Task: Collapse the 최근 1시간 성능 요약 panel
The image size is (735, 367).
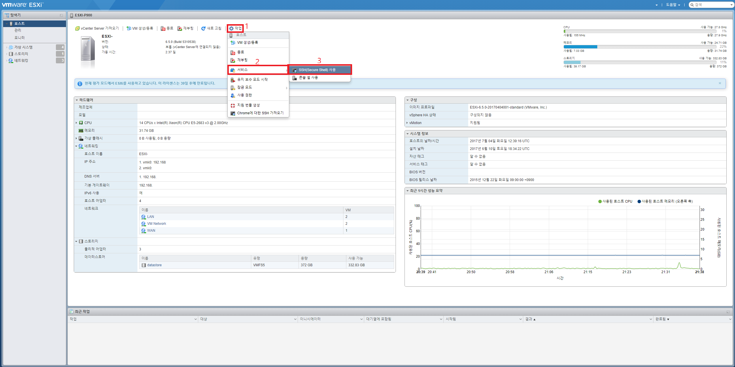Action: click(x=407, y=191)
